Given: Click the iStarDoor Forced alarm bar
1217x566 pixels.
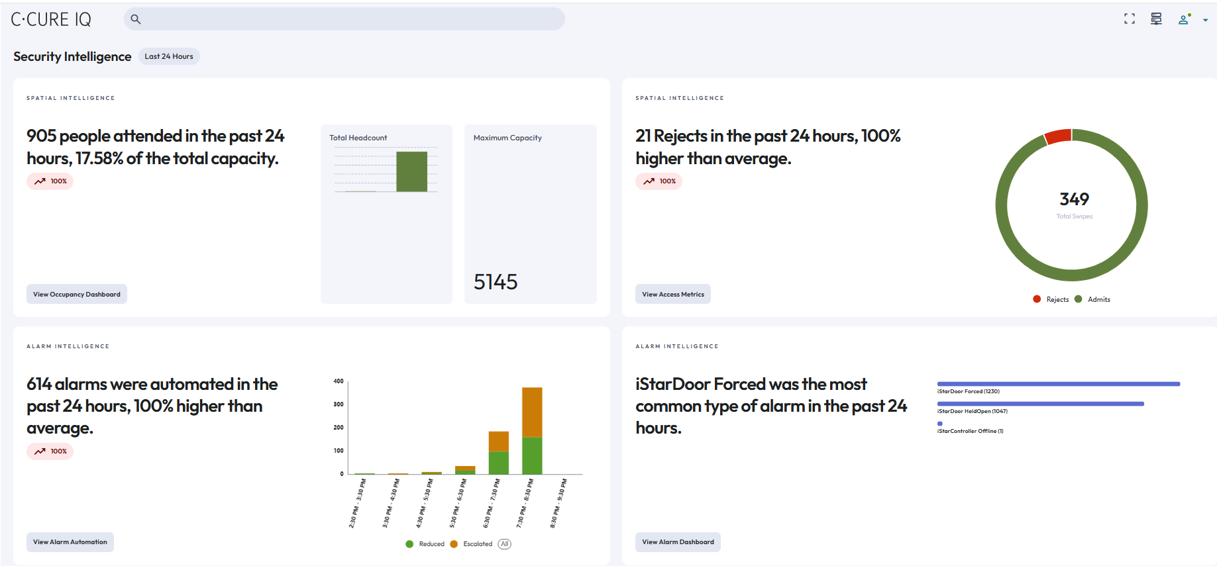Looking at the screenshot, I should coord(1058,384).
